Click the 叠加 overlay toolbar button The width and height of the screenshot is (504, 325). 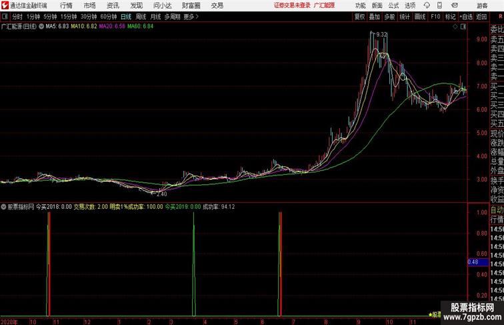(375, 17)
